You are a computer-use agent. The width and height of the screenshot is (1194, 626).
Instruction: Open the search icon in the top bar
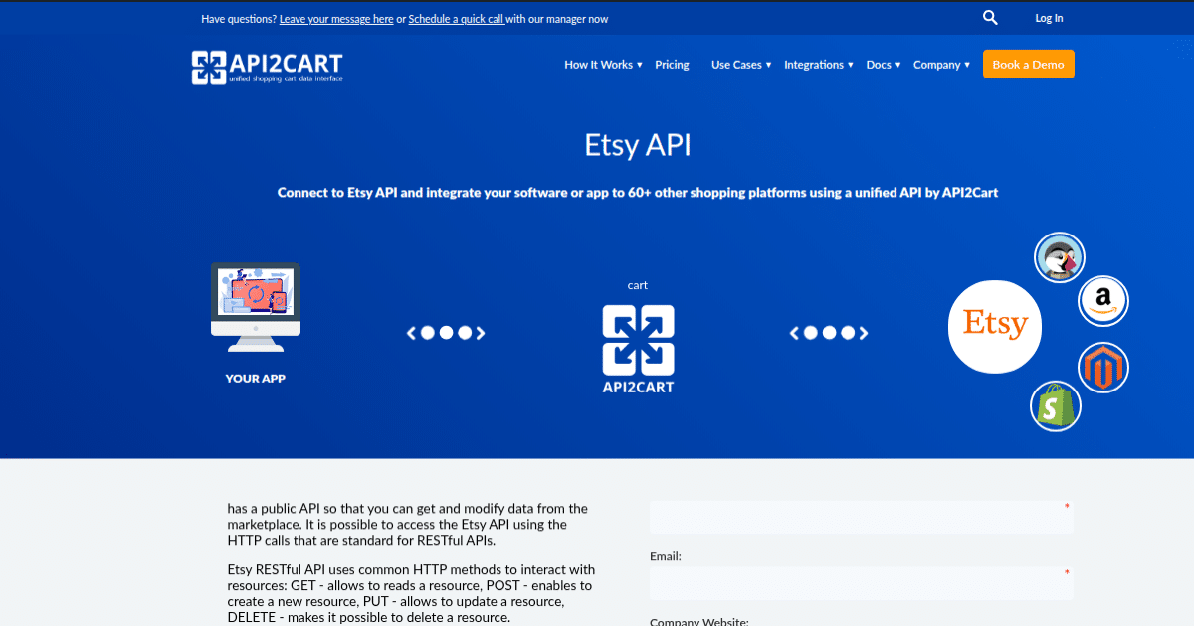tap(989, 17)
